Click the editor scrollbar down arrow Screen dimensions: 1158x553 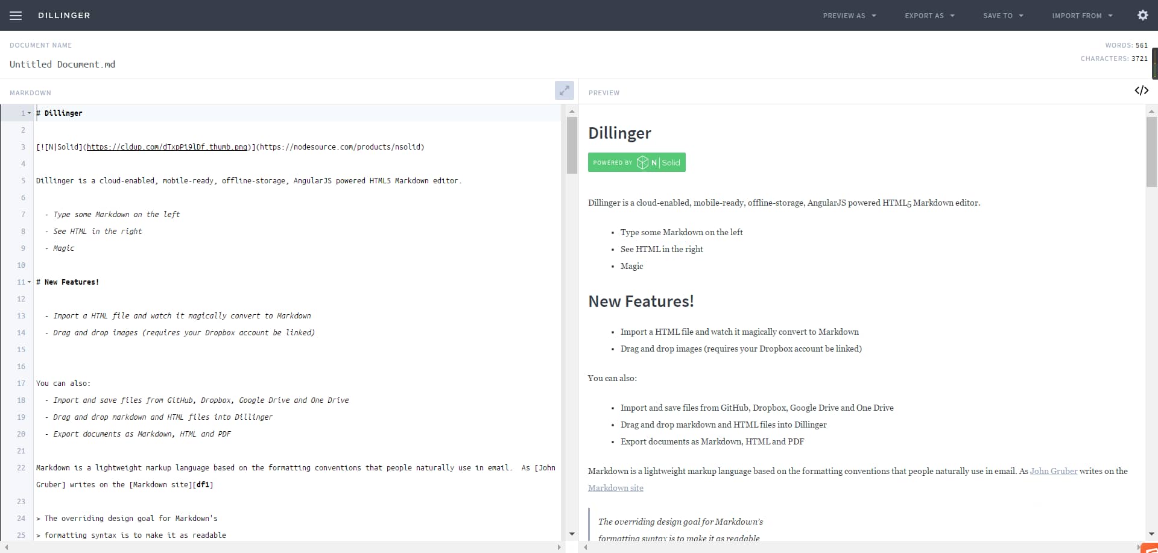point(572,534)
